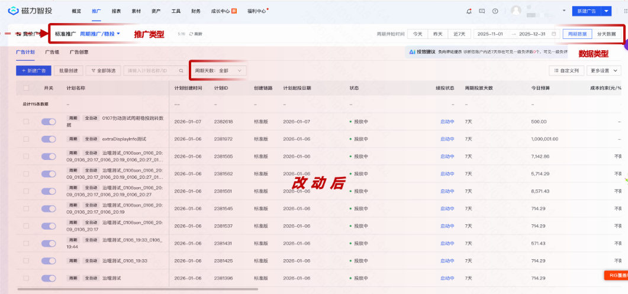Click the start date 2025-11-01 field
Screen dimensions: 628x294
(x=490, y=34)
